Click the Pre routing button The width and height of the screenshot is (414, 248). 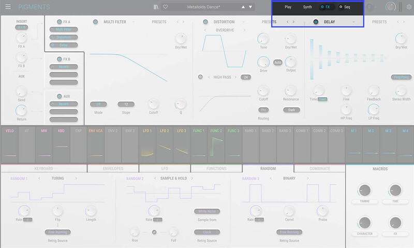(x=263, y=110)
